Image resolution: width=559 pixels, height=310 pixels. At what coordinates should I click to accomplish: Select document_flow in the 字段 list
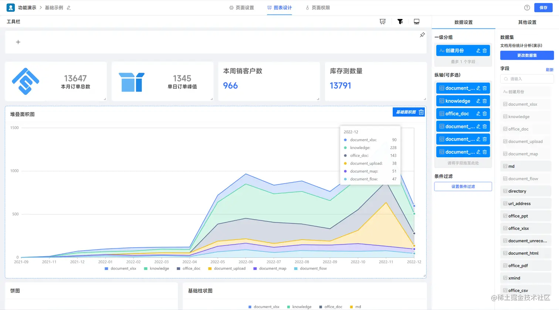(526, 179)
